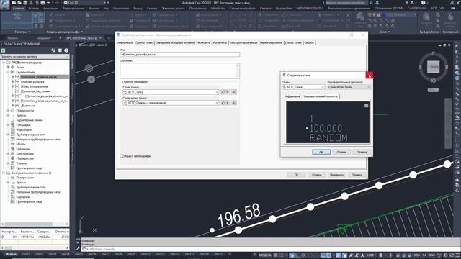The width and height of the screenshot is (461, 259).
Task: Click the user sign-in icon
Action: click(377, 3)
